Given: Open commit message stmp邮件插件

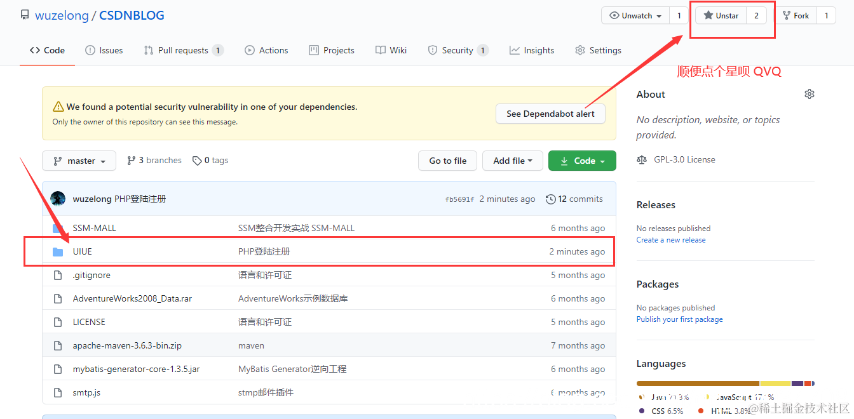Looking at the screenshot, I should click(x=266, y=392).
